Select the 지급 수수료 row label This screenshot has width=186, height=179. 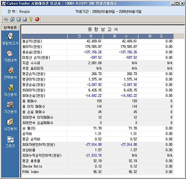31,63
